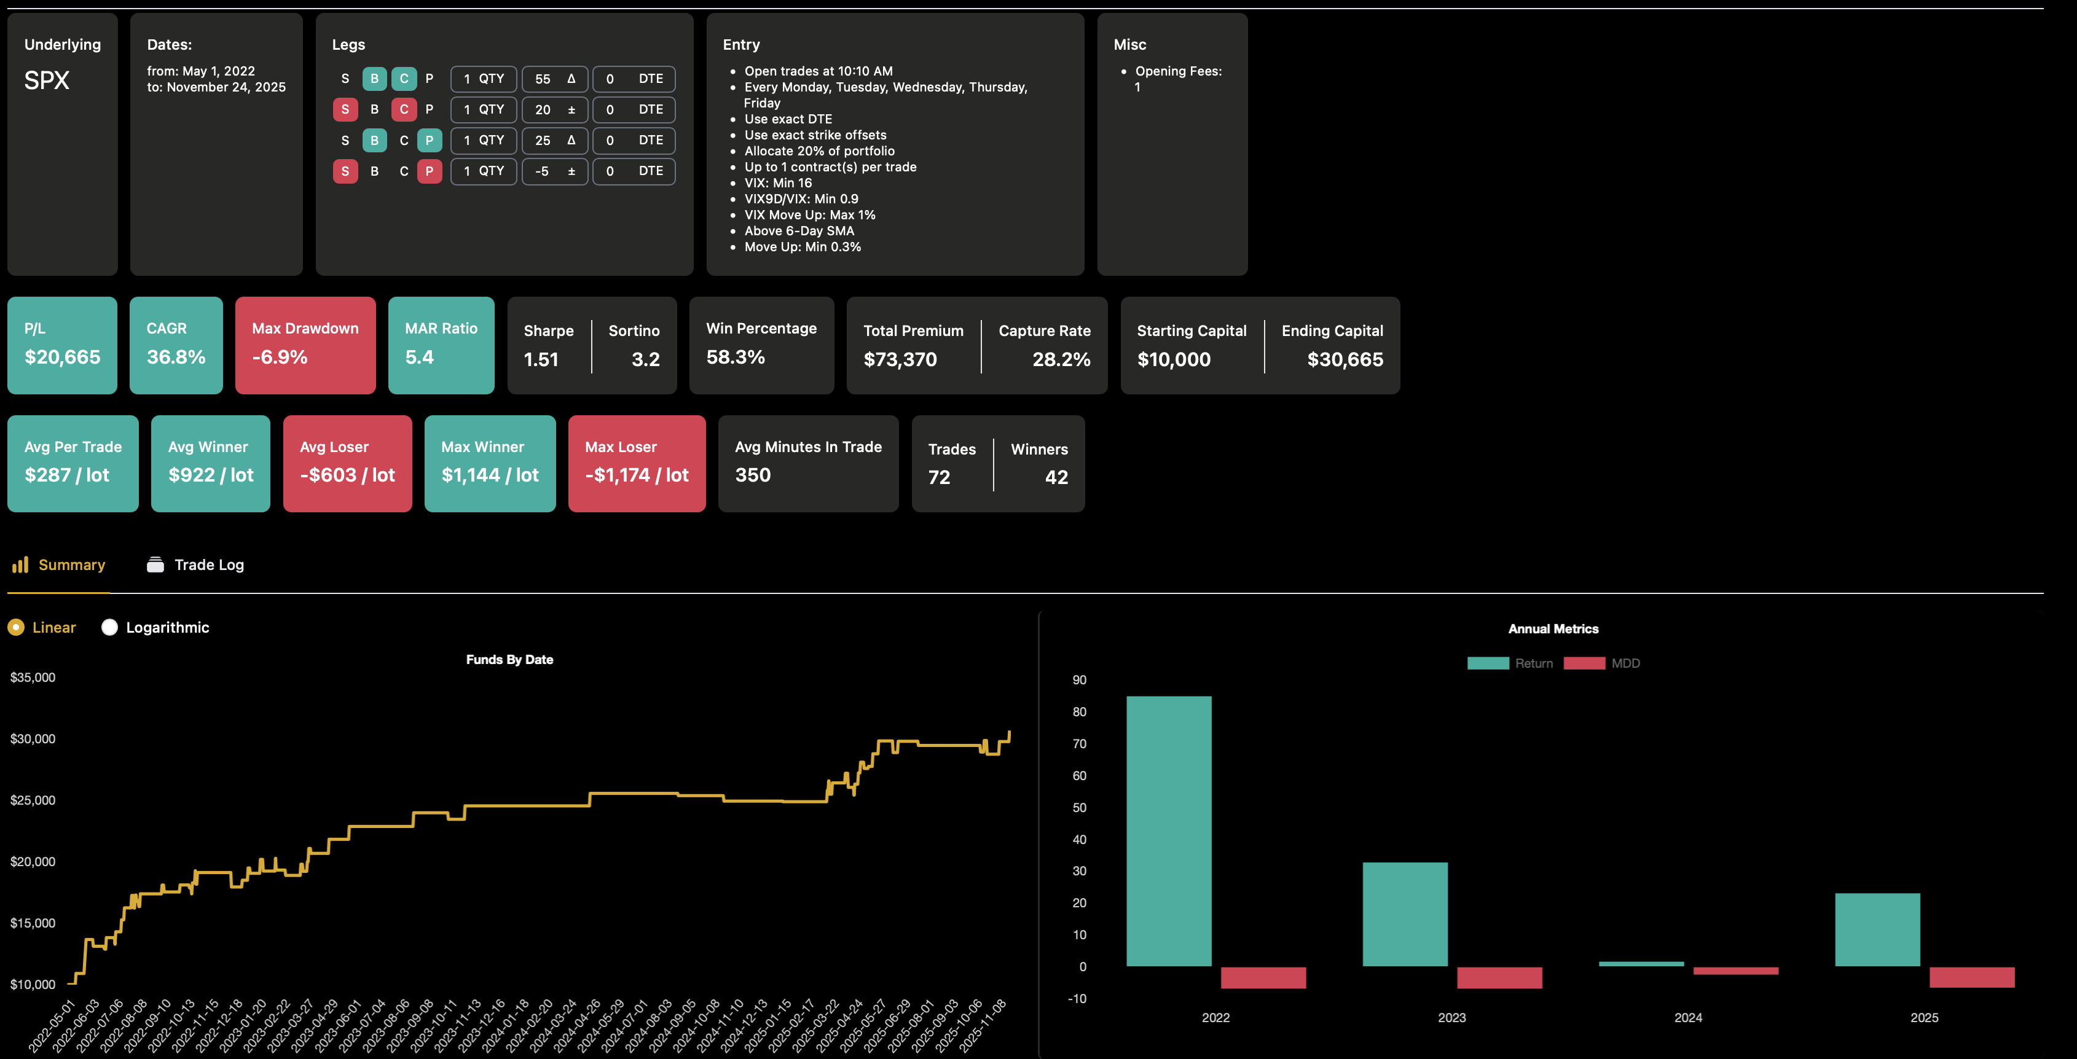Click the 2022 MDD bar
Viewport: 2077px width, 1059px height.
tap(1263, 977)
